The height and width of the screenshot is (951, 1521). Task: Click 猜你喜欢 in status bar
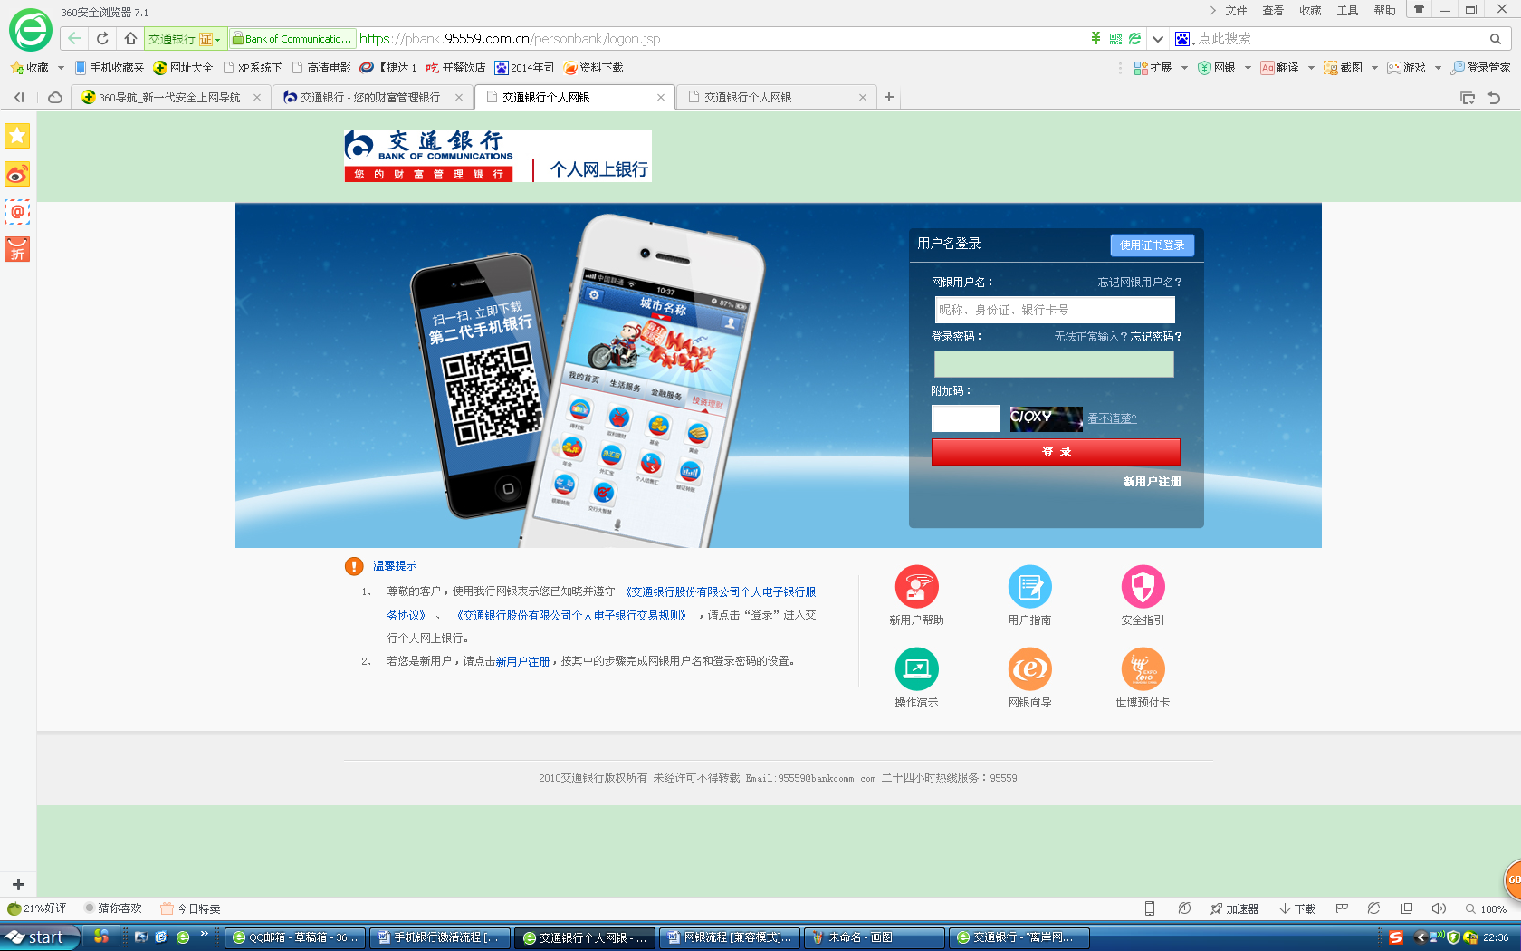click(113, 908)
